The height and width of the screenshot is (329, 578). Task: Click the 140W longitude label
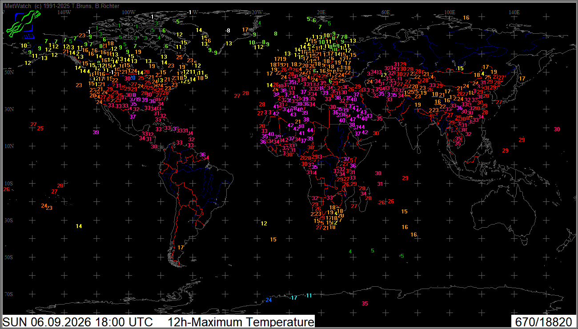(x=64, y=12)
